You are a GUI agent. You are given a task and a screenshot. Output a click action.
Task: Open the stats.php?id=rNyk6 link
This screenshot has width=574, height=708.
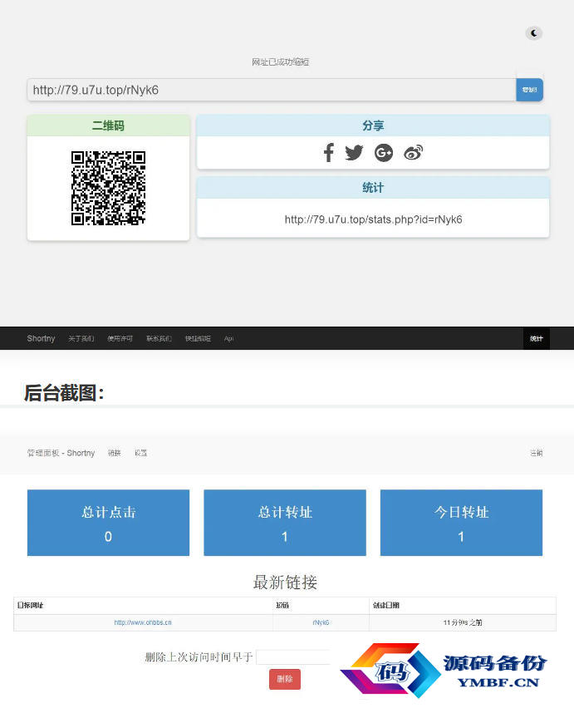click(373, 219)
